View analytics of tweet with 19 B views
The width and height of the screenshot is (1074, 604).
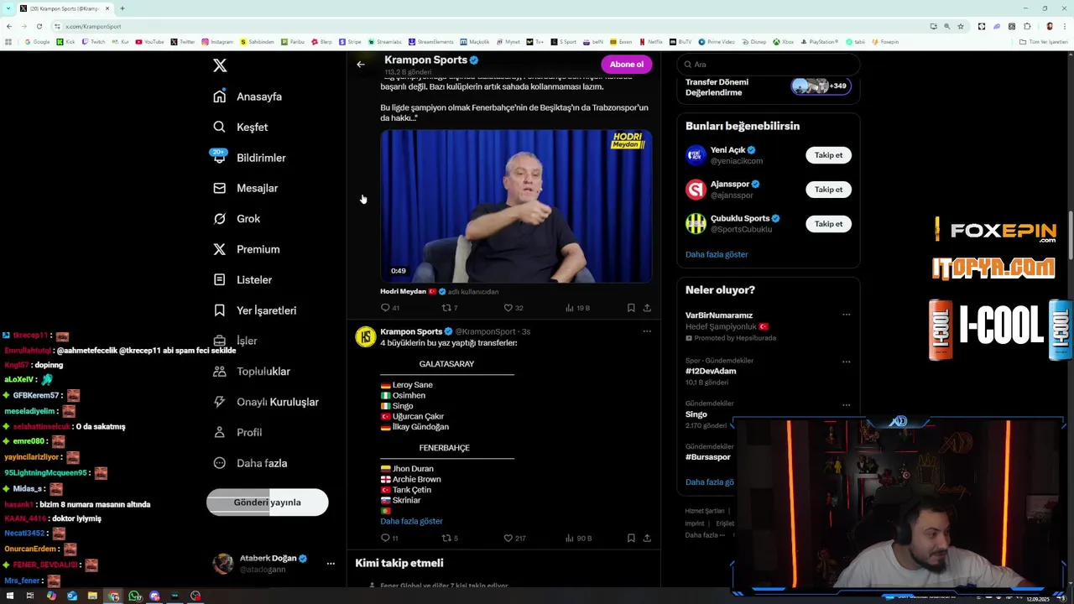tap(577, 308)
